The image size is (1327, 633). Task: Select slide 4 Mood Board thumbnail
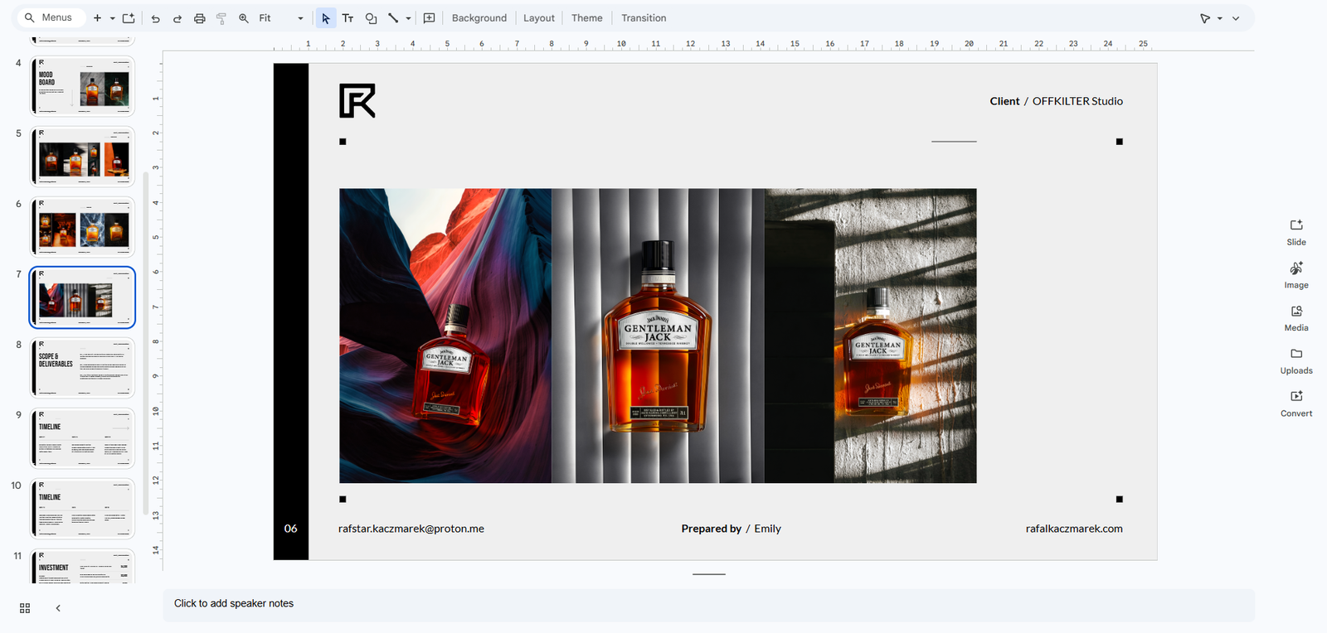tap(82, 86)
